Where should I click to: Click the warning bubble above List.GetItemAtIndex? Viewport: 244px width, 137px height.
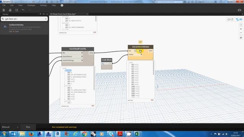[140, 42]
